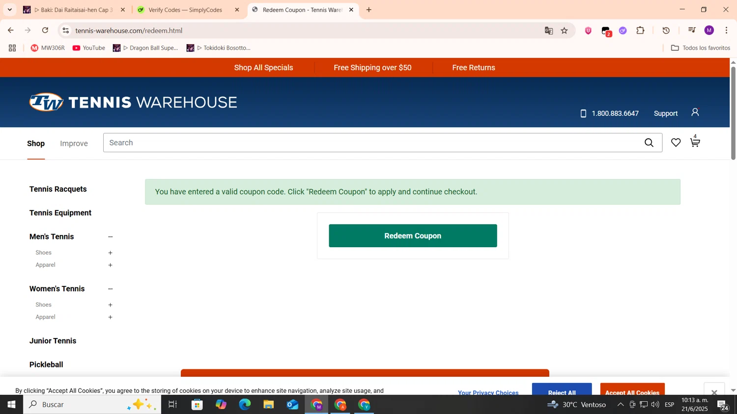Select the Shop tab

click(x=36, y=144)
